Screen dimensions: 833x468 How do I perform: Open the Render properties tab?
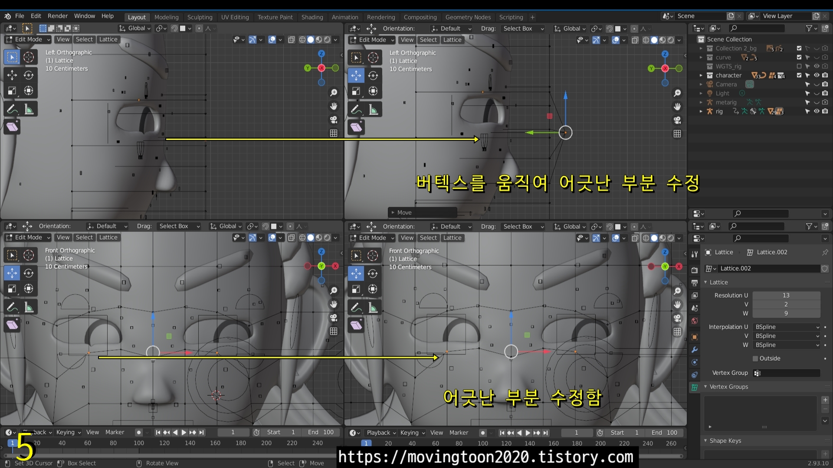(x=695, y=270)
